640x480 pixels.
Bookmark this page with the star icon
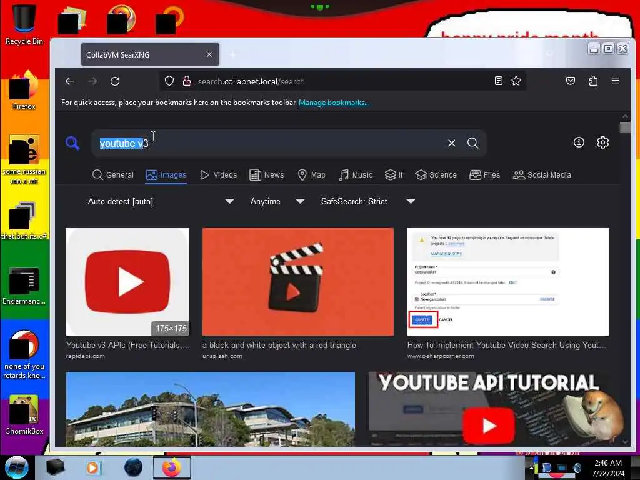[516, 81]
